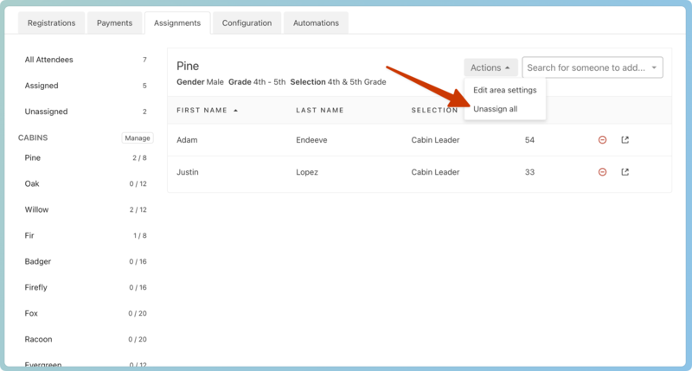Click the remove icon for Adam Endeeve
Viewport: 692px width, 371px height.
click(602, 140)
